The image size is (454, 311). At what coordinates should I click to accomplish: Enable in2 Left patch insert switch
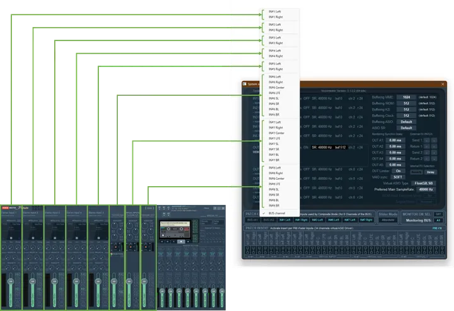pyautogui.click(x=259, y=250)
